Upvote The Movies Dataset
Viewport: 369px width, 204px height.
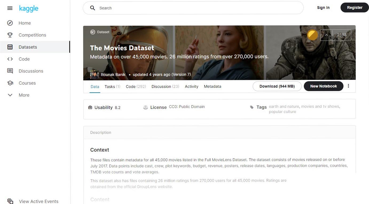coord(326,35)
